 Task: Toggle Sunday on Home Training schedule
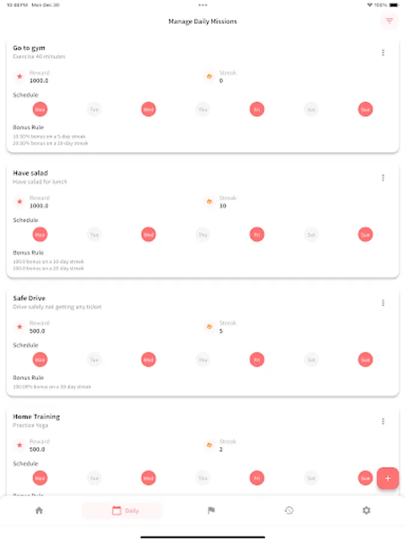[365, 478]
